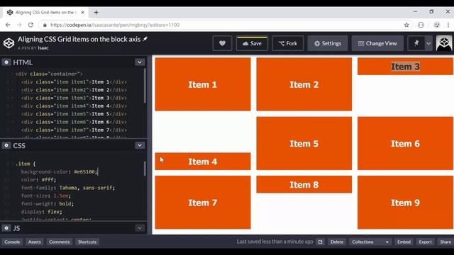Click the highlighted Item 3 text

pos(405,67)
